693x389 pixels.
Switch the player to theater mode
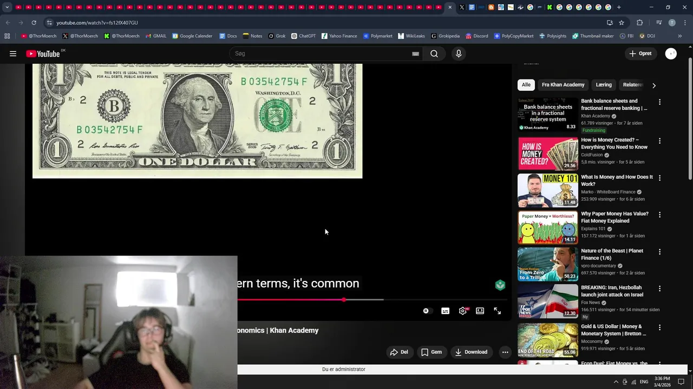point(480,311)
